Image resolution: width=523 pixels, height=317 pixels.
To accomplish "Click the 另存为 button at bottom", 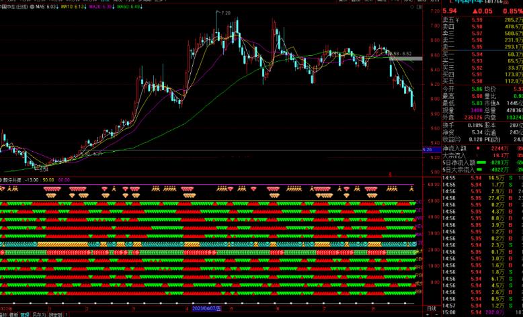I will click(x=39, y=314).
